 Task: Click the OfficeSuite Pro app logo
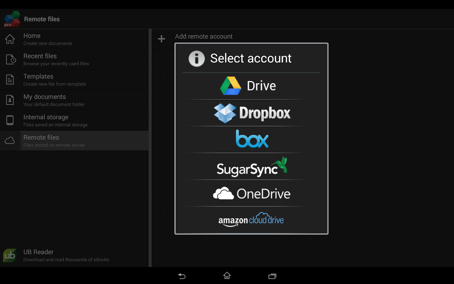coord(12,19)
